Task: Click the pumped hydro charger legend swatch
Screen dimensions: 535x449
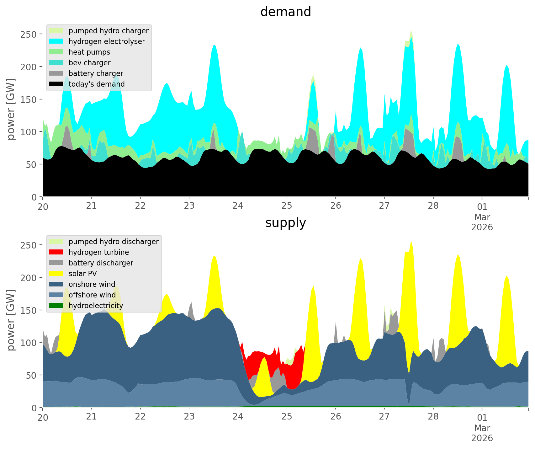Action: click(56, 31)
